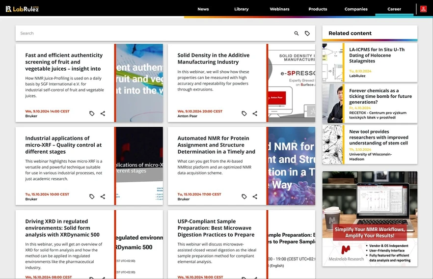Click University of Wisconsin-Madison text
The width and height of the screenshot is (433, 279).
pos(370,157)
